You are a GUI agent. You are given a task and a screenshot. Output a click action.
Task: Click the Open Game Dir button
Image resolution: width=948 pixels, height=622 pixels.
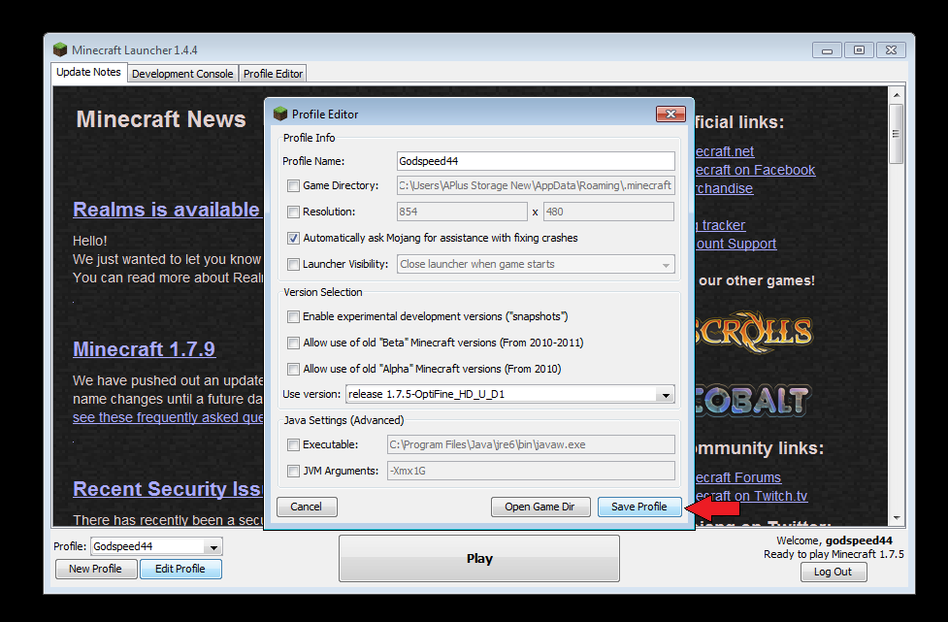(540, 507)
